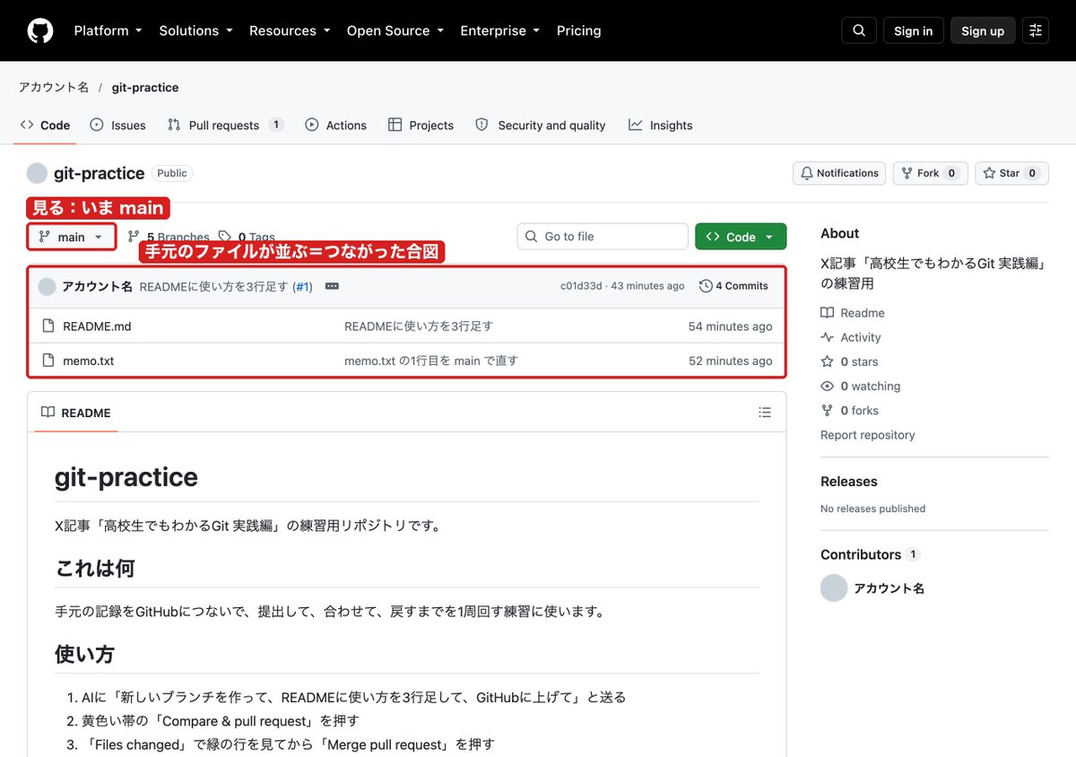Switch to the Issues tab
Screen dimensions: 1076x757
(117, 126)
